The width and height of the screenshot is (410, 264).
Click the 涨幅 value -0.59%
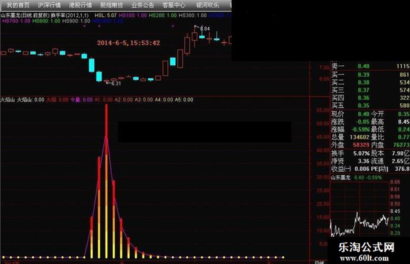tap(361, 129)
